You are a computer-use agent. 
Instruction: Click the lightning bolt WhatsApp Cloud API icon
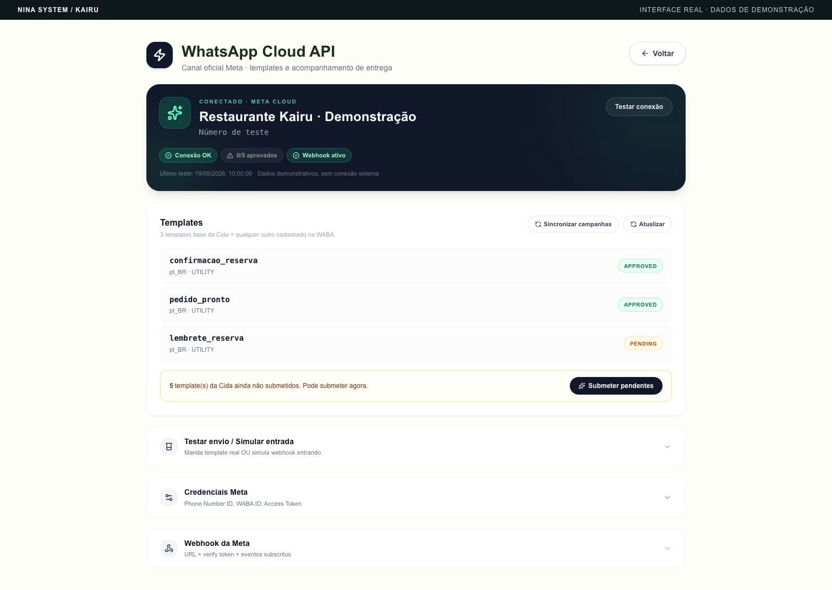click(160, 55)
